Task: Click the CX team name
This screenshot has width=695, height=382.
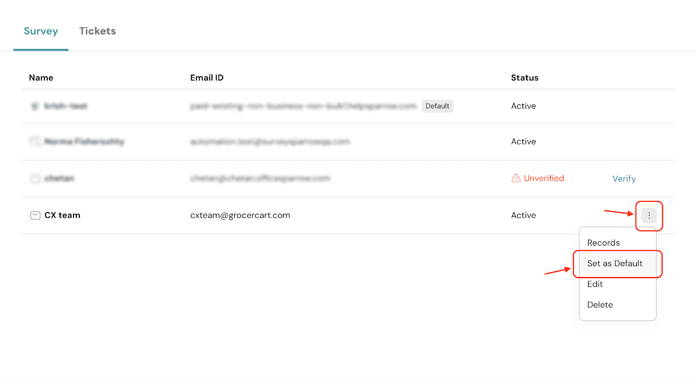Action: pos(63,215)
